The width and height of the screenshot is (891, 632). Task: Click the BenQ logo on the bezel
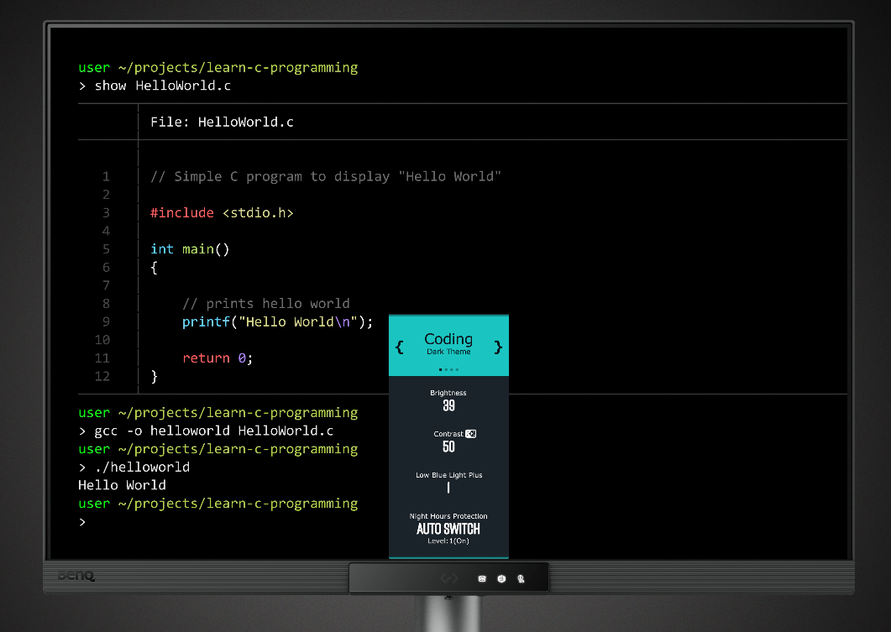pyautogui.click(x=76, y=577)
